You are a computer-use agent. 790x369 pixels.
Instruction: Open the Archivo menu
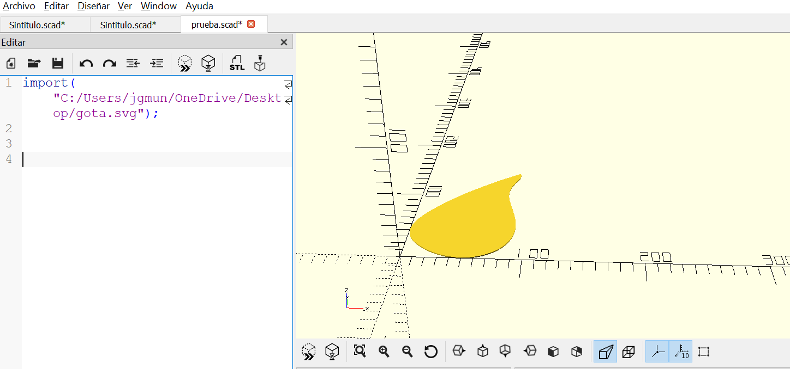coord(19,6)
